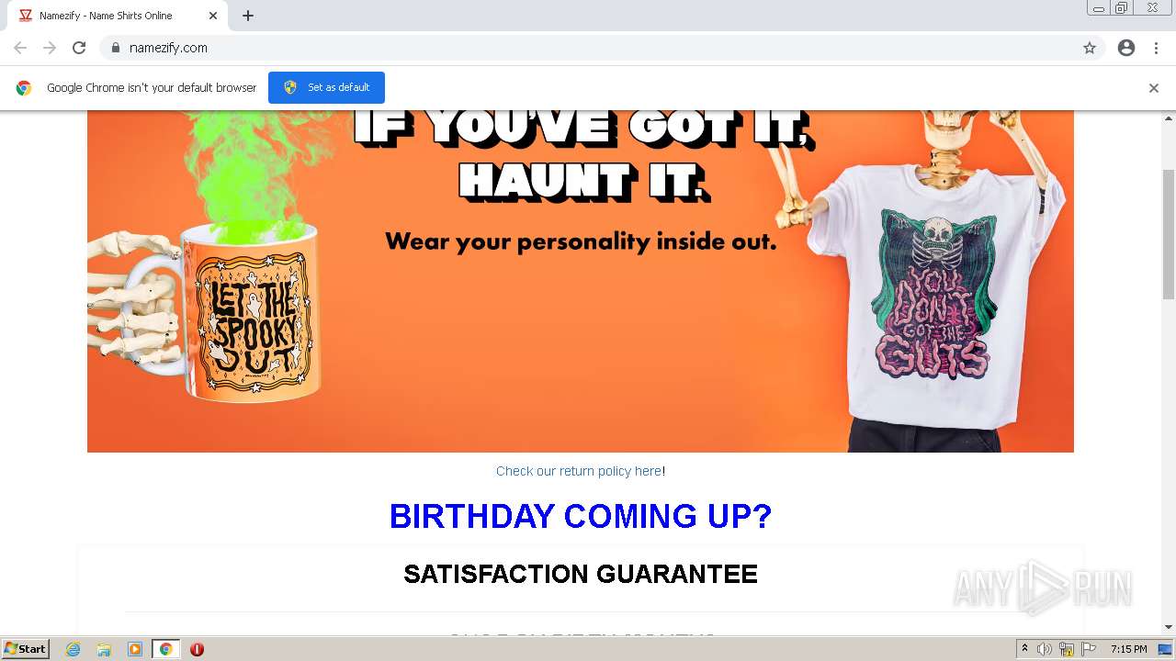Open the Chrome three-dot menu
1176x661 pixels.
click(1156, 48)
